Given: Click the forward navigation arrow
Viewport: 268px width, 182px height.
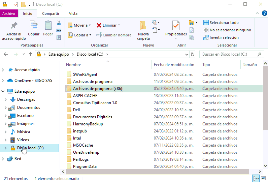Looking at the screenshot, I should (15, 54).
